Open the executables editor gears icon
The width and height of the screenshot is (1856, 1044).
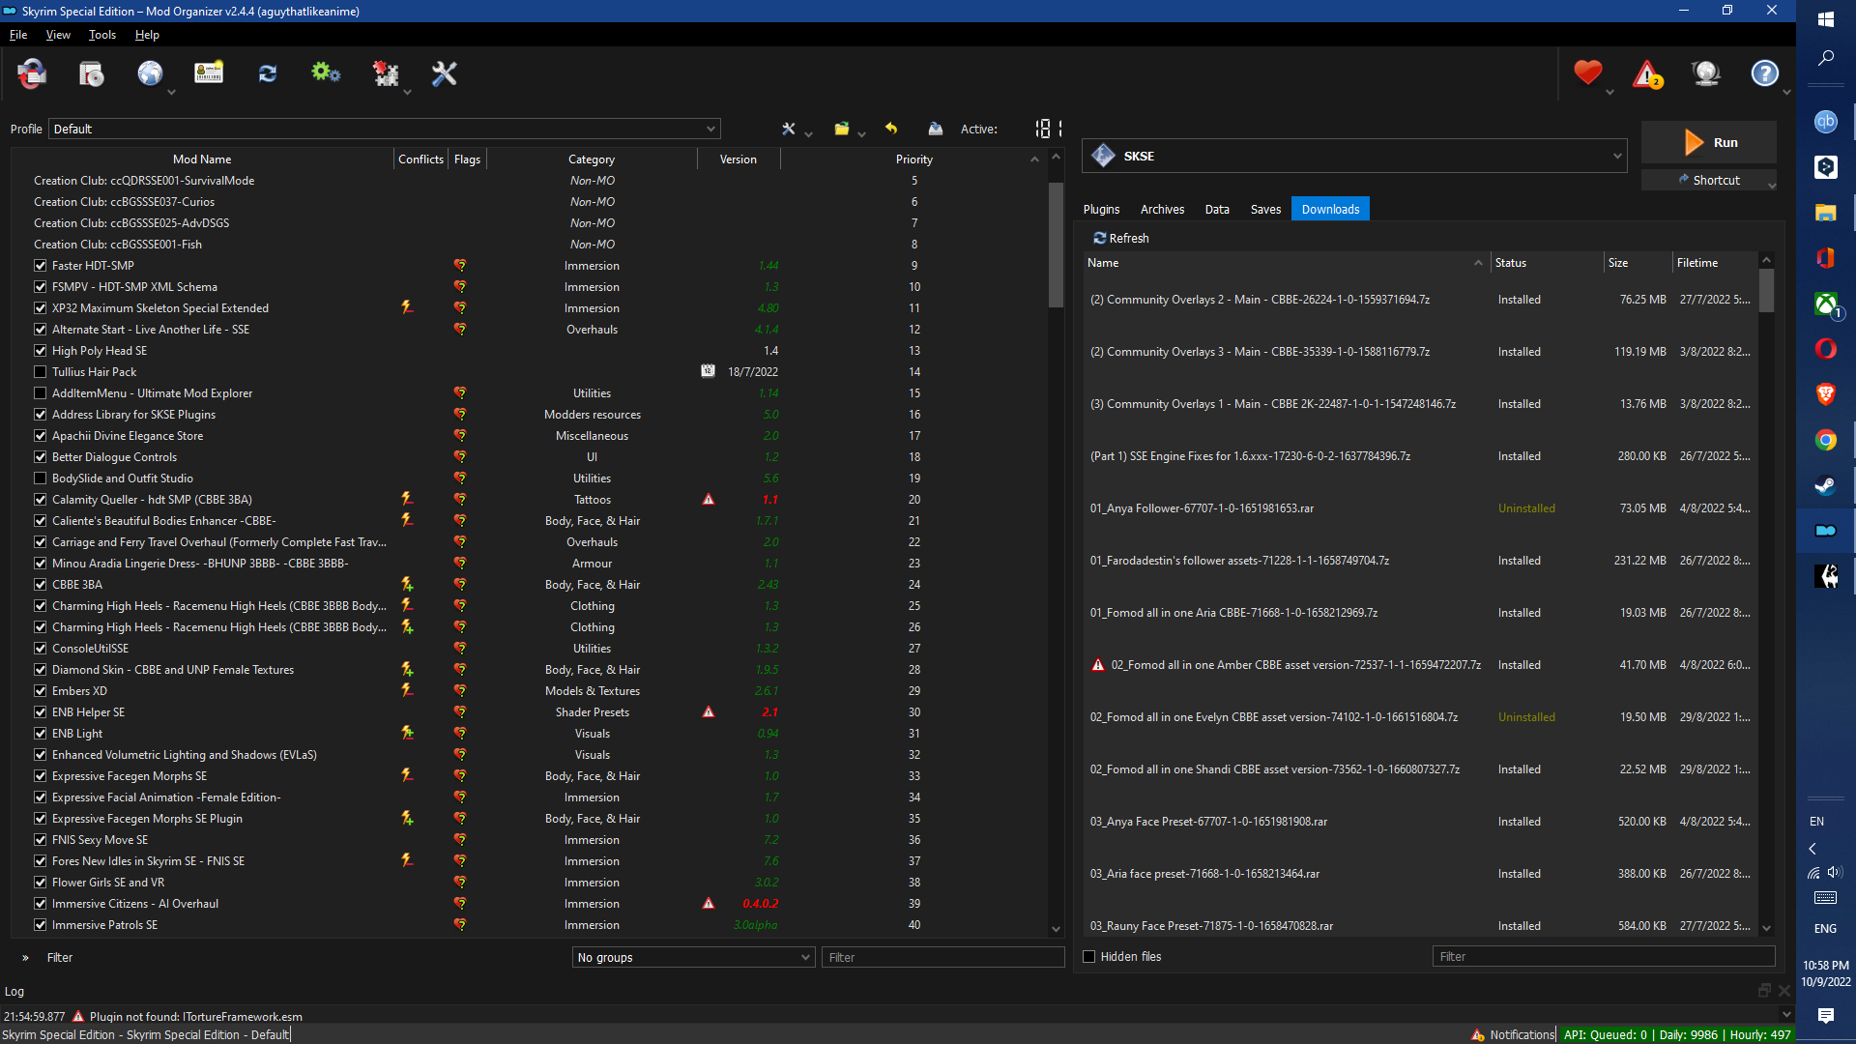tap(326, 74)
